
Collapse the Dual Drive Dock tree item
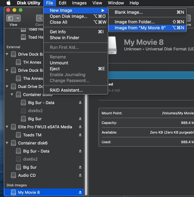(x=7, y=87)
